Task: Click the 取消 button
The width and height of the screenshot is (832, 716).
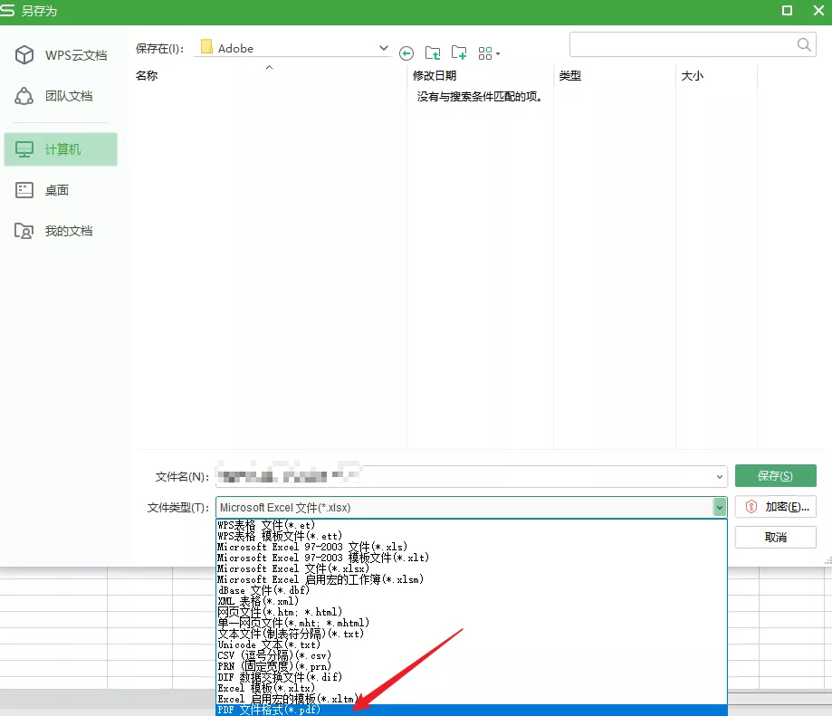Action: [x=775, y=537]
